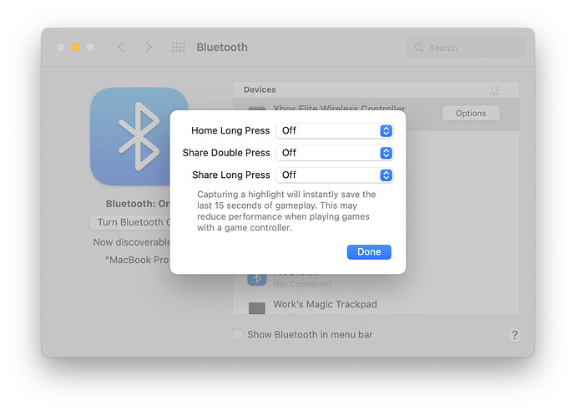
Task: Enable Show Bluetooth in menu bar
Action: pos(238,335)
